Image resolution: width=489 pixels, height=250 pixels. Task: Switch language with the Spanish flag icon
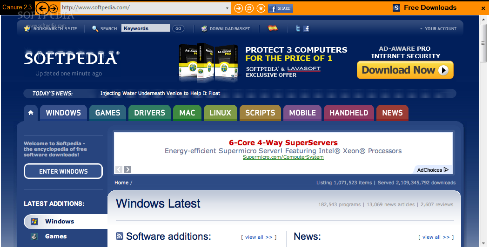coord(273,28)
